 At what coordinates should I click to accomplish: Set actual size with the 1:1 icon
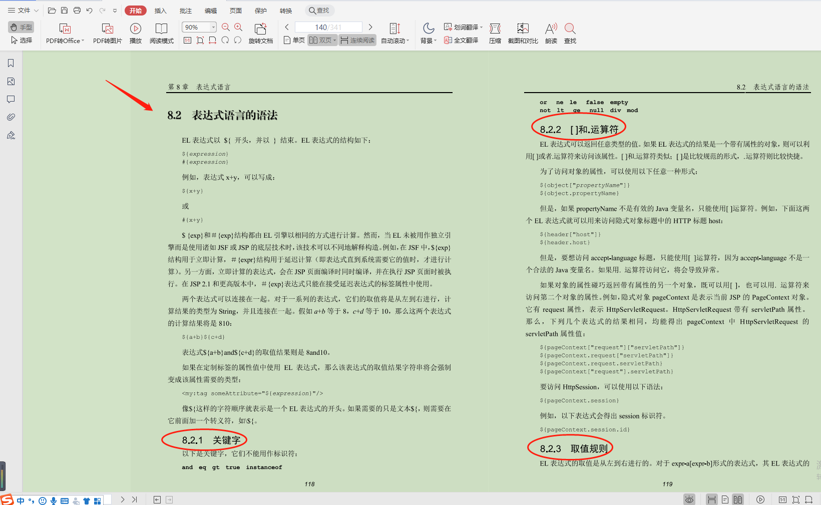pos(188,40)
